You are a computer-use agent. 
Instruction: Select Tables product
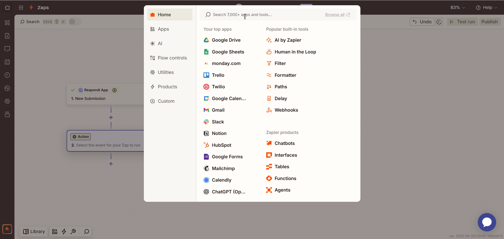point(278,167)
